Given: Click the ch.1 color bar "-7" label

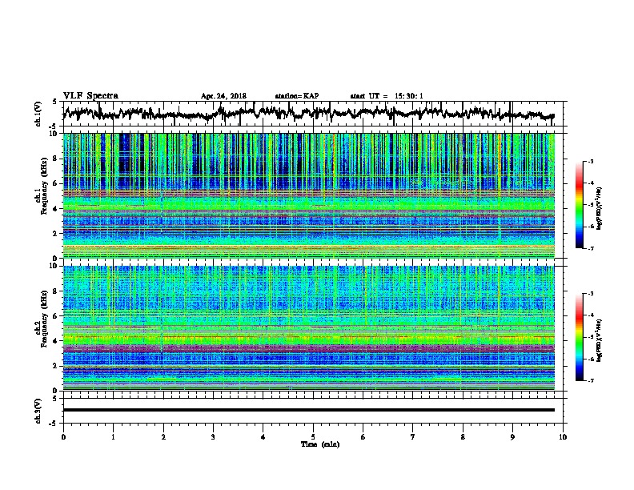Looking at the screenshot, I should coord(590,248).
